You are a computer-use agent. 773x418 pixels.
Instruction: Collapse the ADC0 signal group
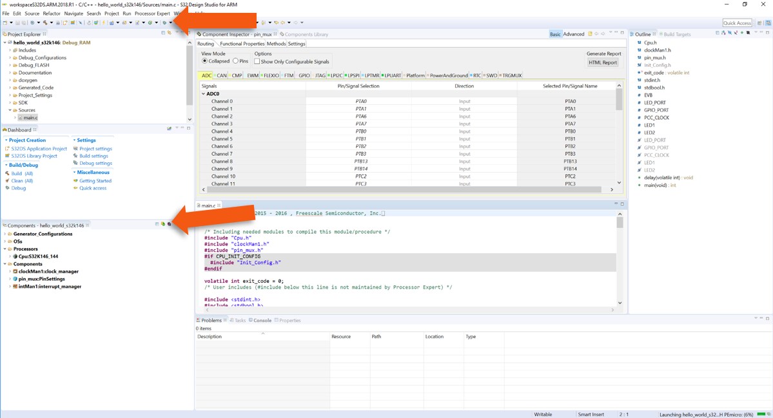(204, 93)
